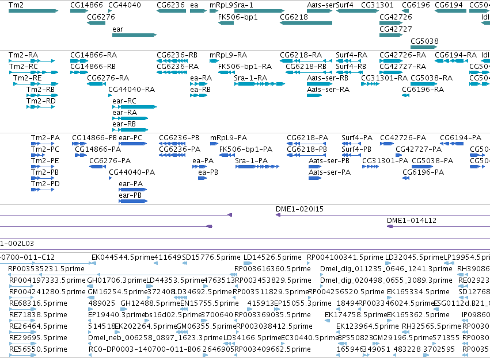Open the mRpL9-RA transcript
Screen dimensions: 490x358
point(214,61)
